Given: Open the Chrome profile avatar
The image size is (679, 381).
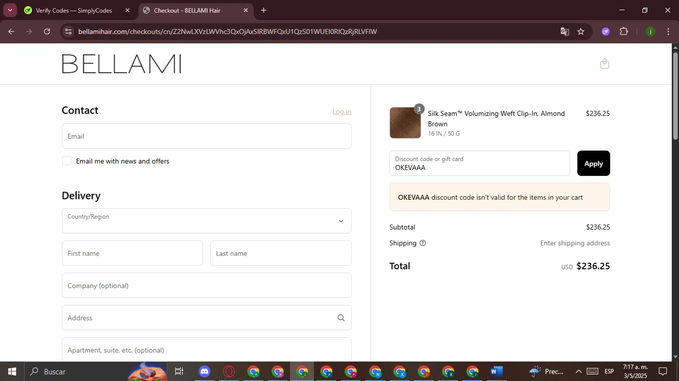Looking at the screenshot, I should pos(650,31).
